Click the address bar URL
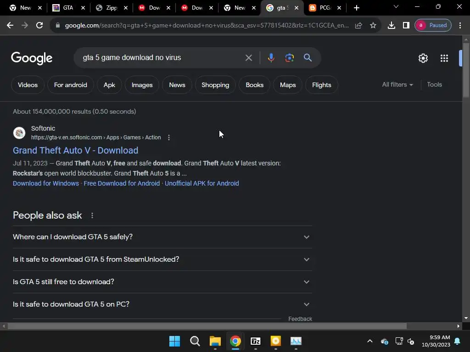 coord(207,26)
